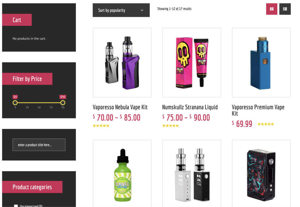Click the star rating under Numskullz Stranana

[170, 126]
